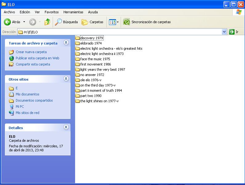Viewport: 245px width, 185px height.
Task: Select part ii moment of truth 1994 name
Action: (101, 90)
